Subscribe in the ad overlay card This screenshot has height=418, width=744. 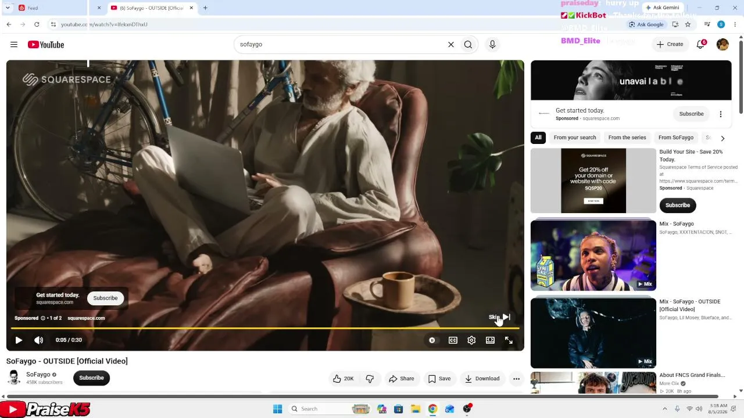pyautogui.click(x=105, y=298)
